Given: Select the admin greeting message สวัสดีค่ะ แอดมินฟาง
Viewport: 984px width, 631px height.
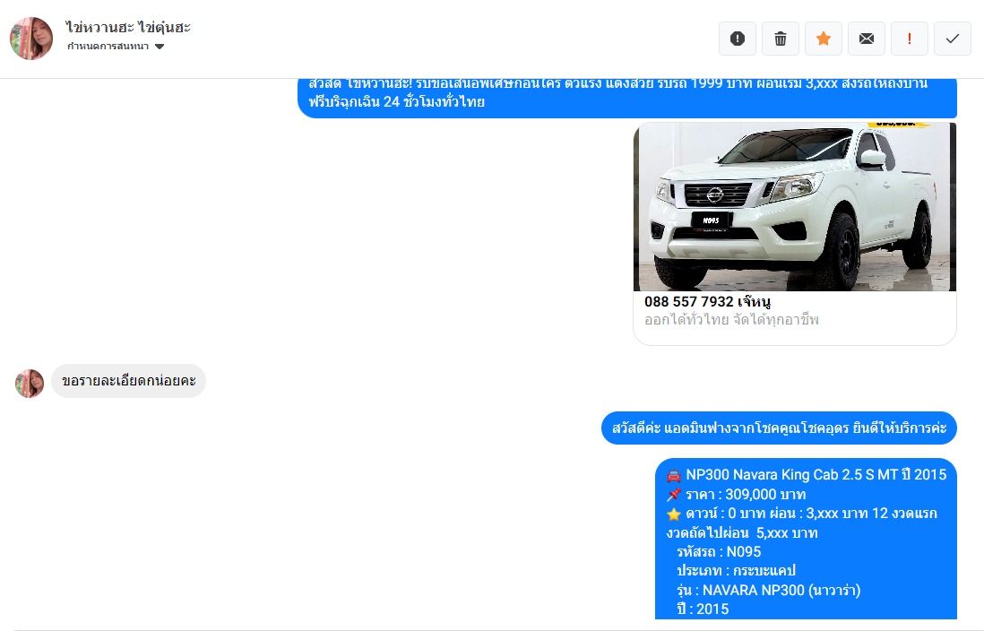Looking at the screenshot, I should tap(779, 428).
